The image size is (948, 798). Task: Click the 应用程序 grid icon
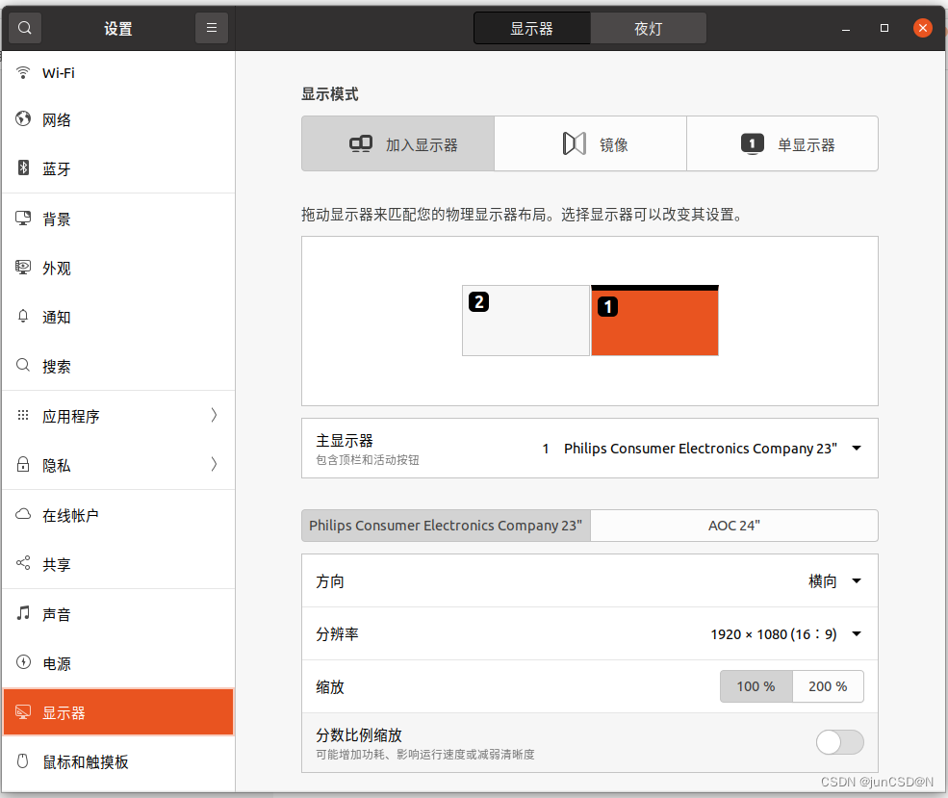pyautogui.click(x=23, y=415)
